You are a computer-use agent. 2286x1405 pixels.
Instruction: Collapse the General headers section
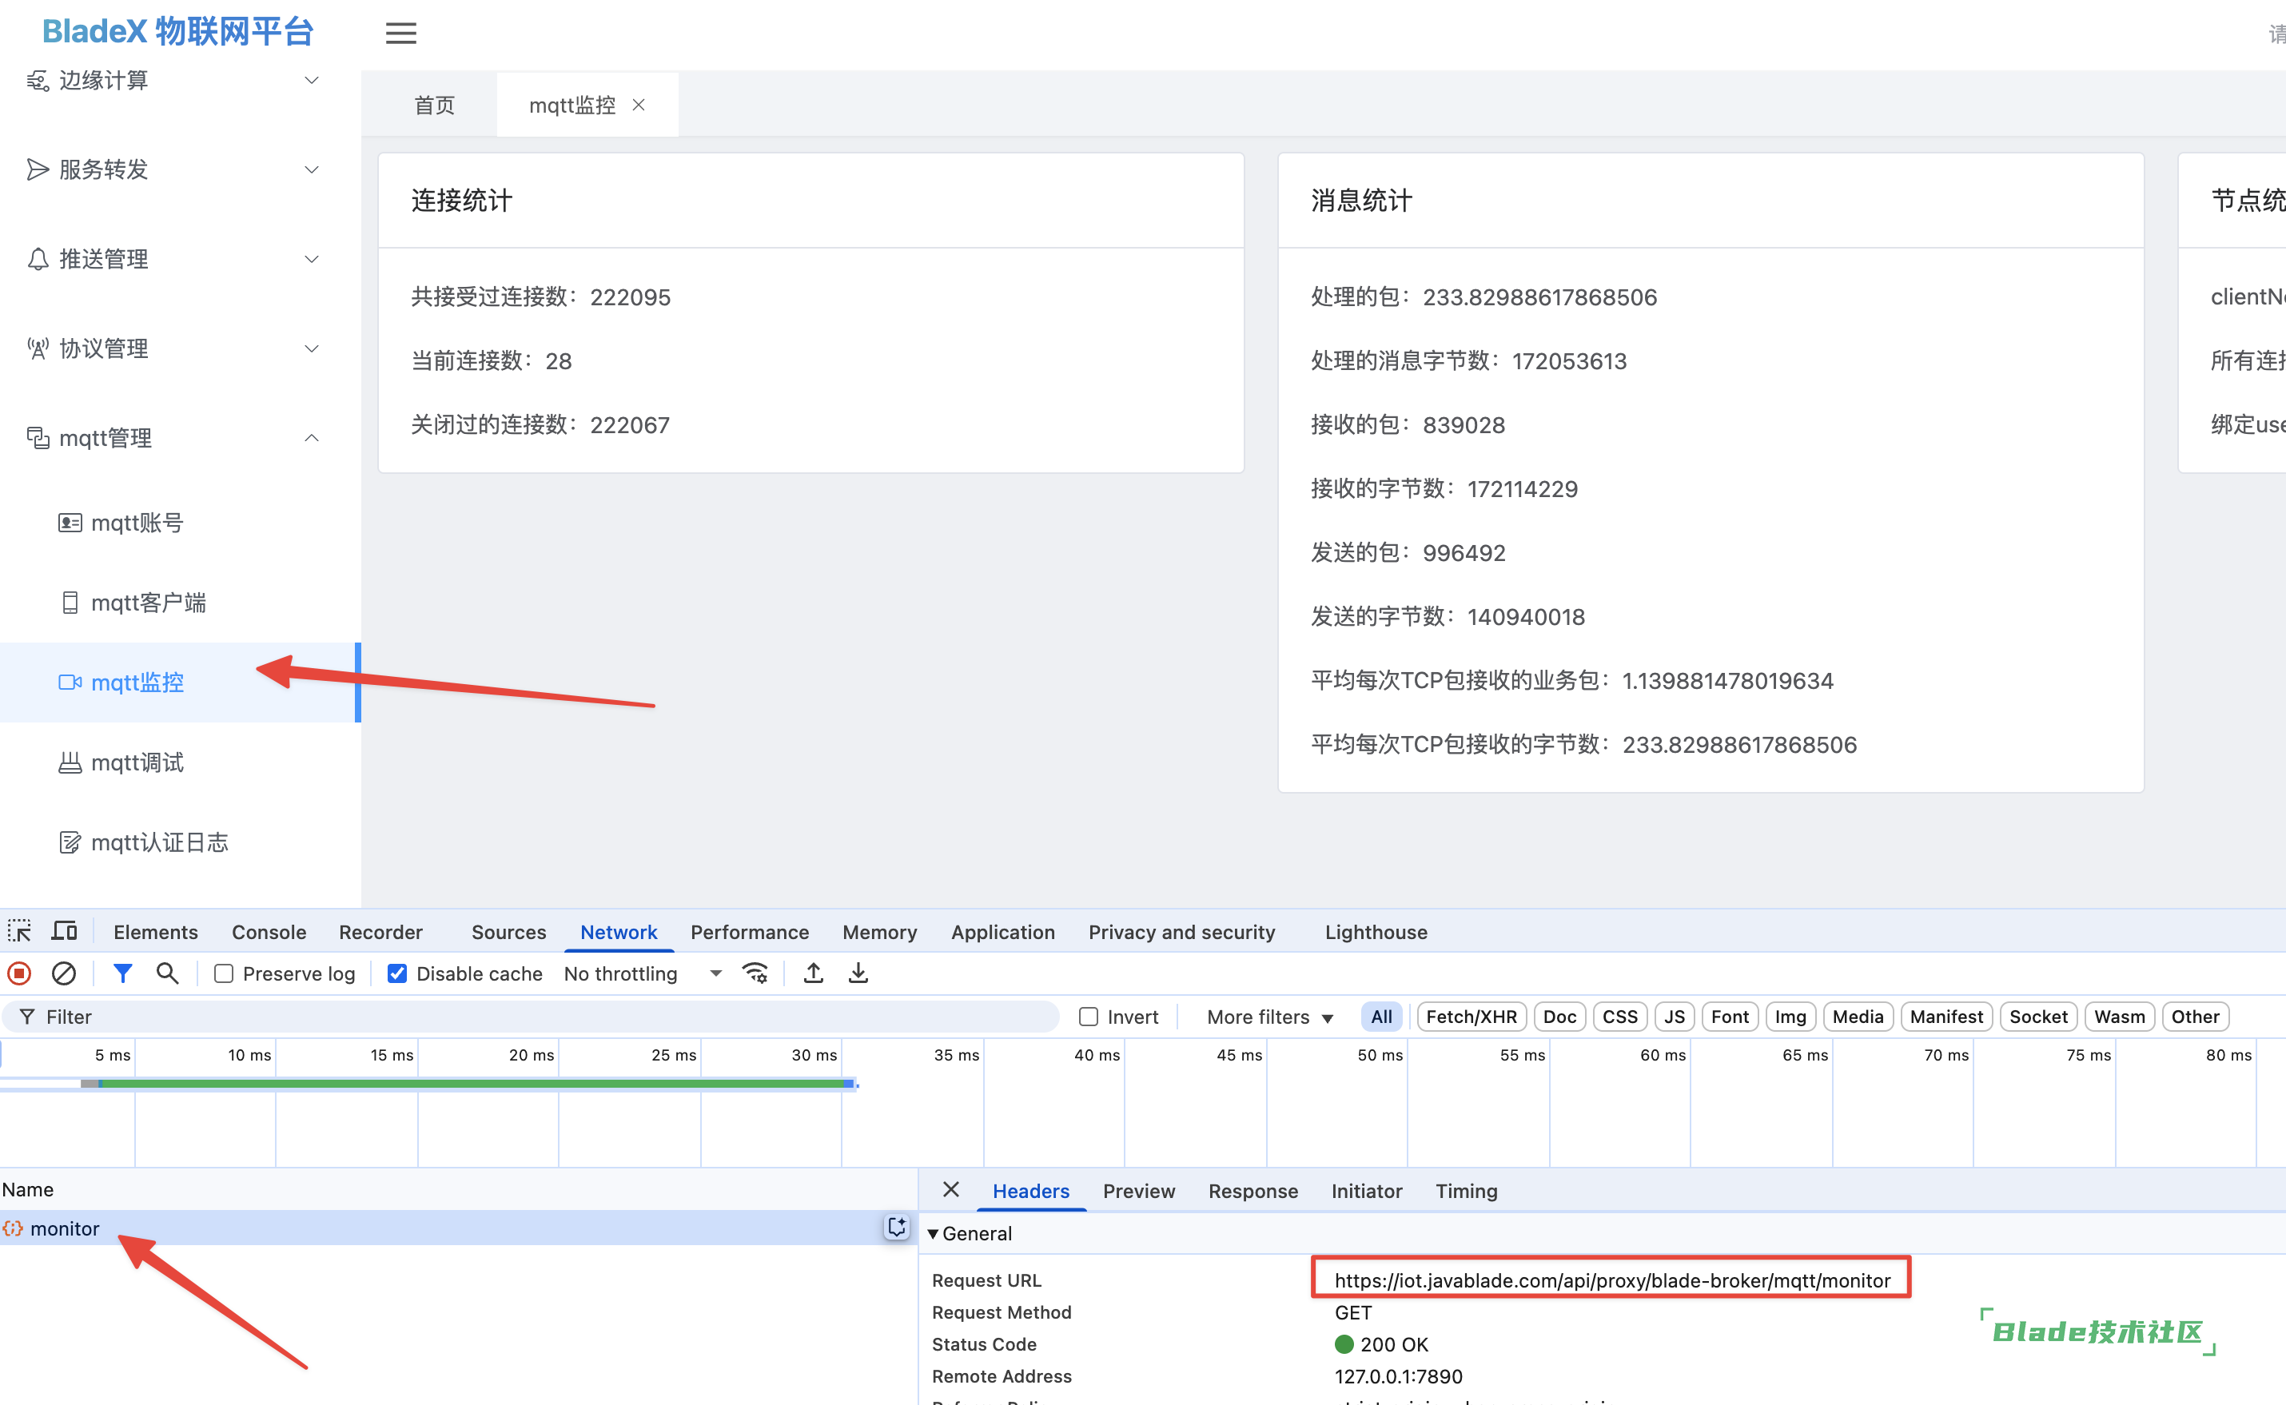pos(933,1234)
